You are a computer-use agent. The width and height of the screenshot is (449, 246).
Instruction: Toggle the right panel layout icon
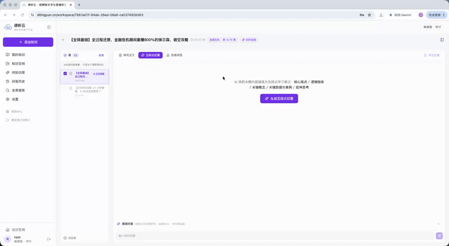(442, 40)
